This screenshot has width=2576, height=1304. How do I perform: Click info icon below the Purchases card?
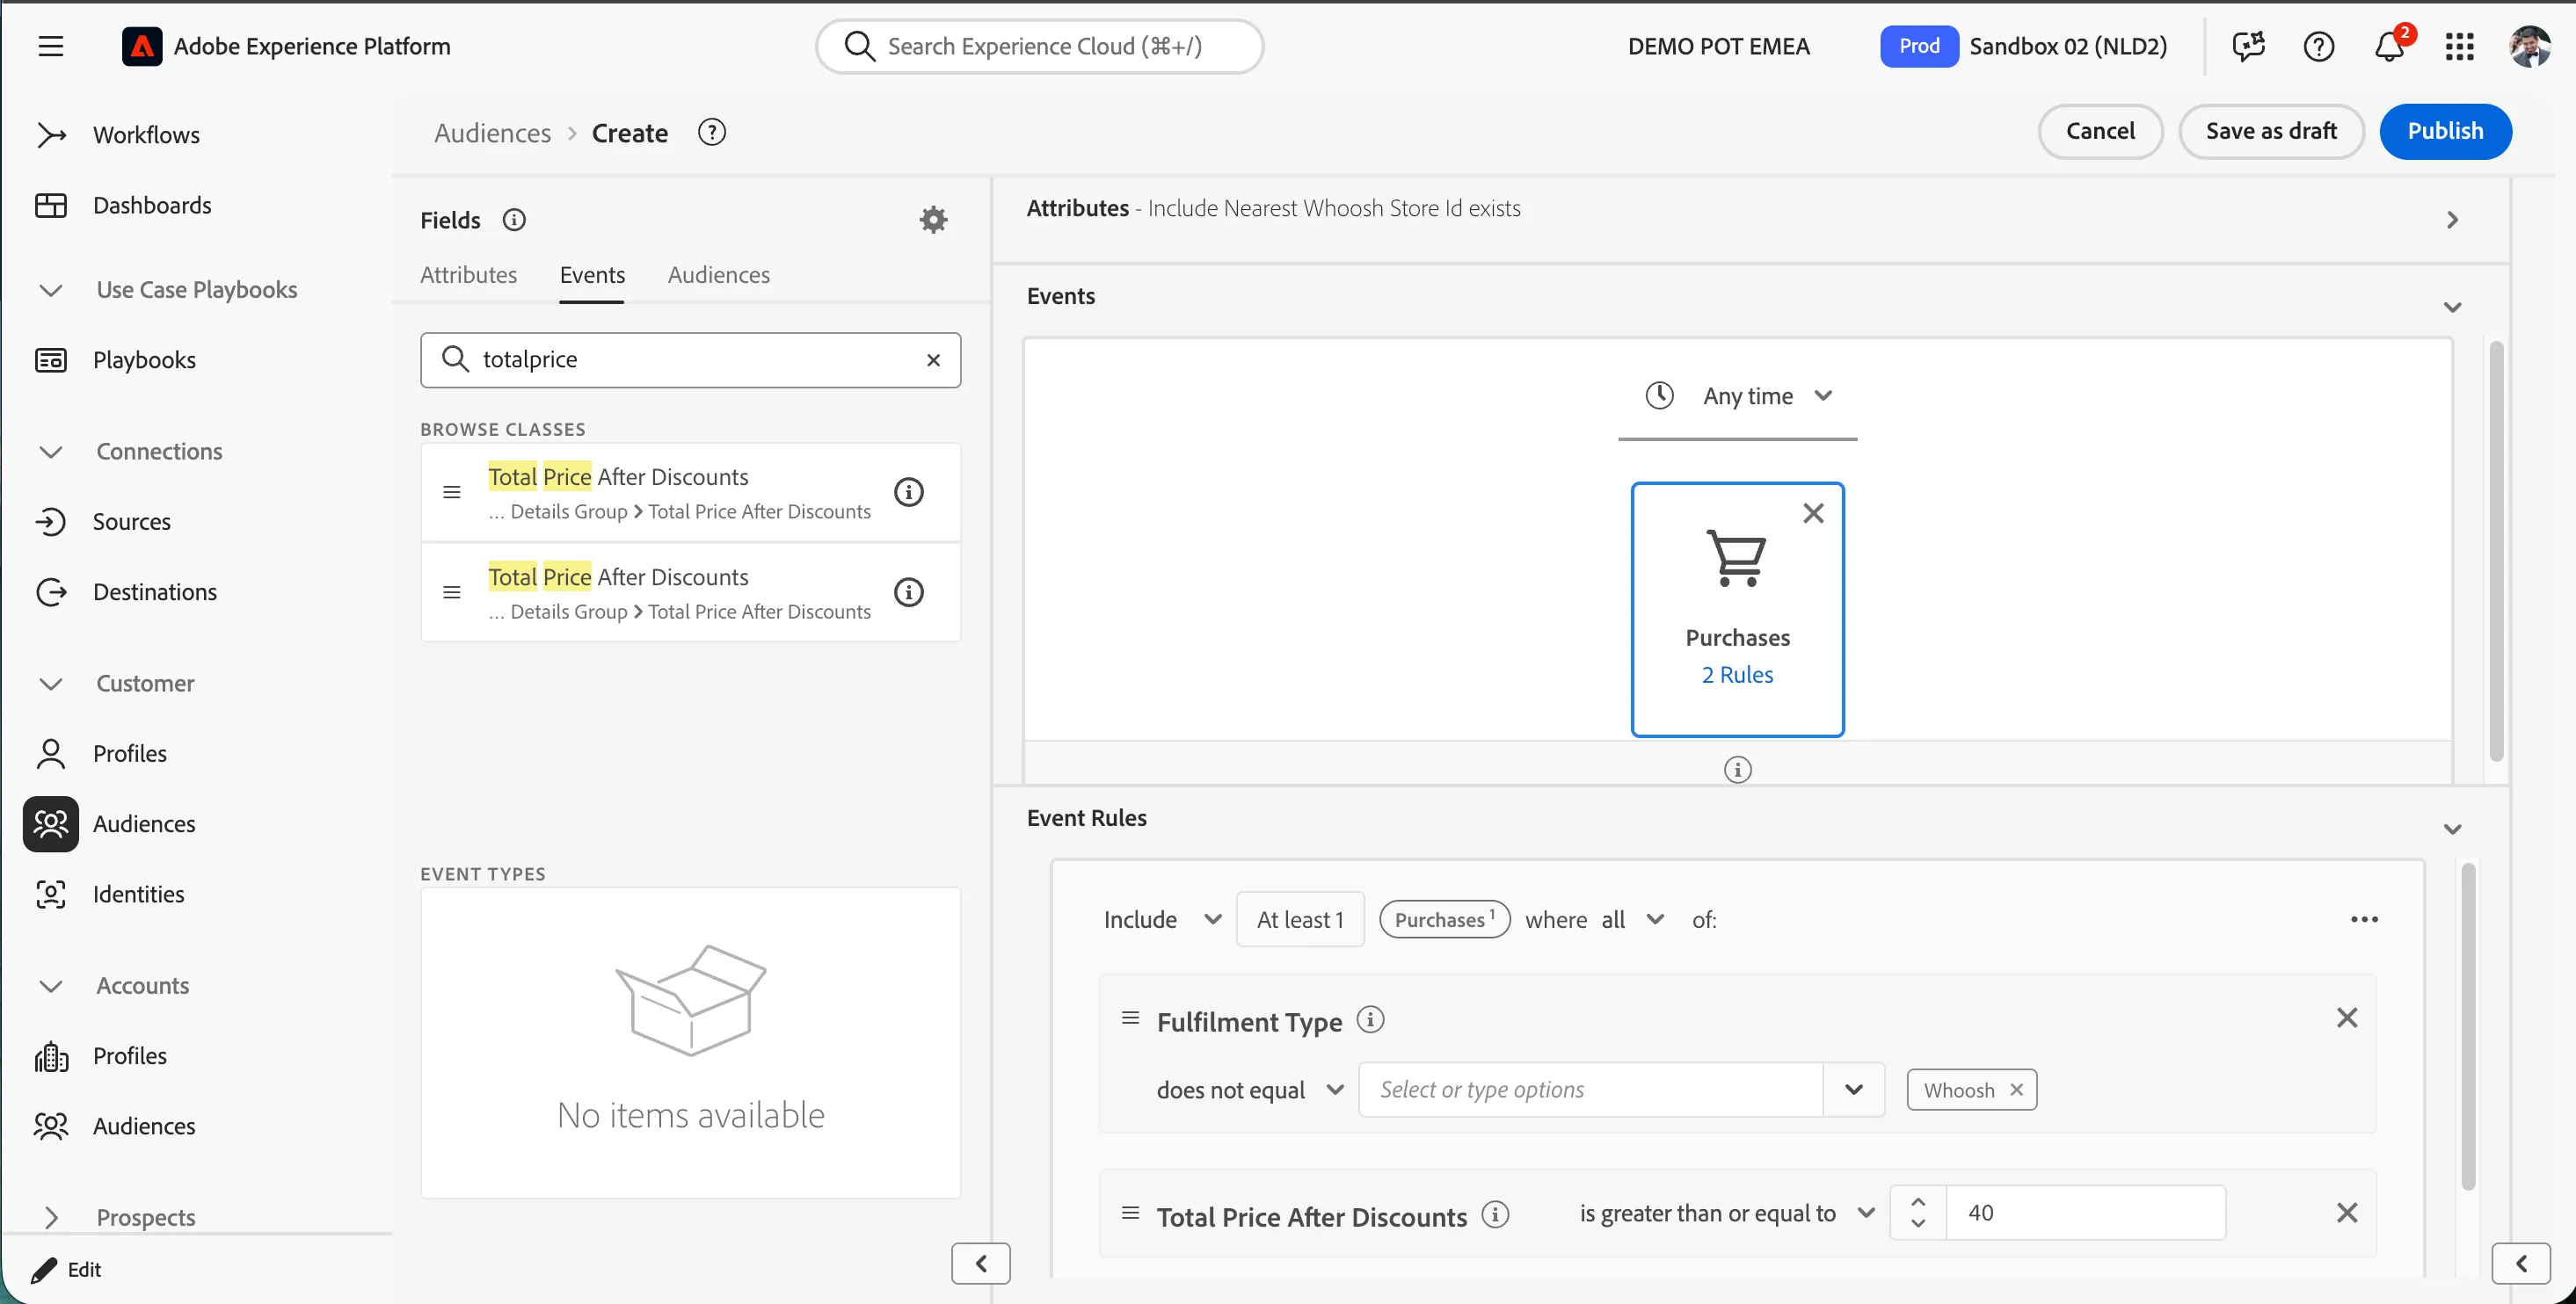(1737, 770)
